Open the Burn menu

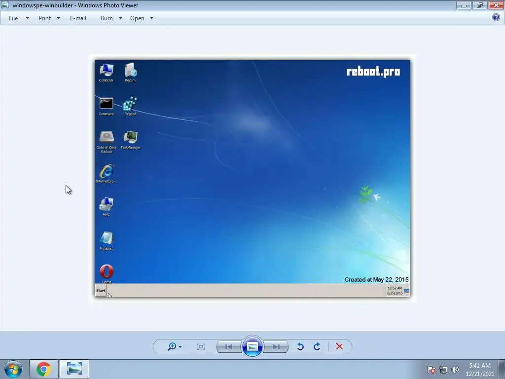107,18
